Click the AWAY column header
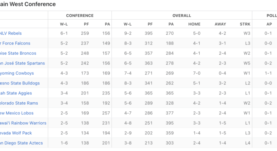277x151 pixels. click(220, 25)
